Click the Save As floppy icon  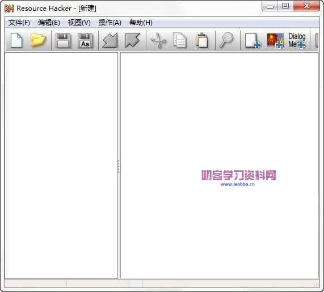pos(85,40)
